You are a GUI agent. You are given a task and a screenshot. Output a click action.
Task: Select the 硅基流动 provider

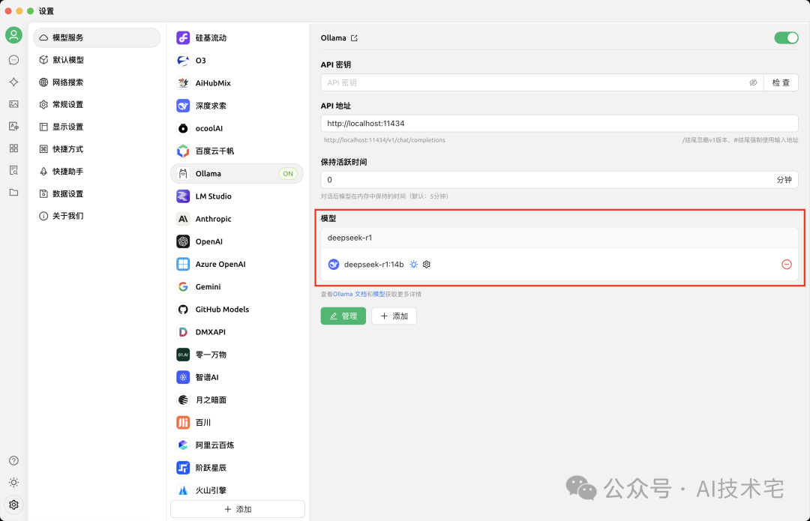[237, 37]
